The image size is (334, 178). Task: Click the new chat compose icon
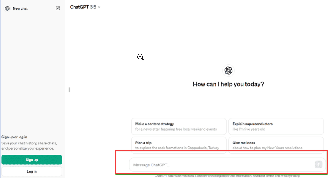tap(58, 8)
